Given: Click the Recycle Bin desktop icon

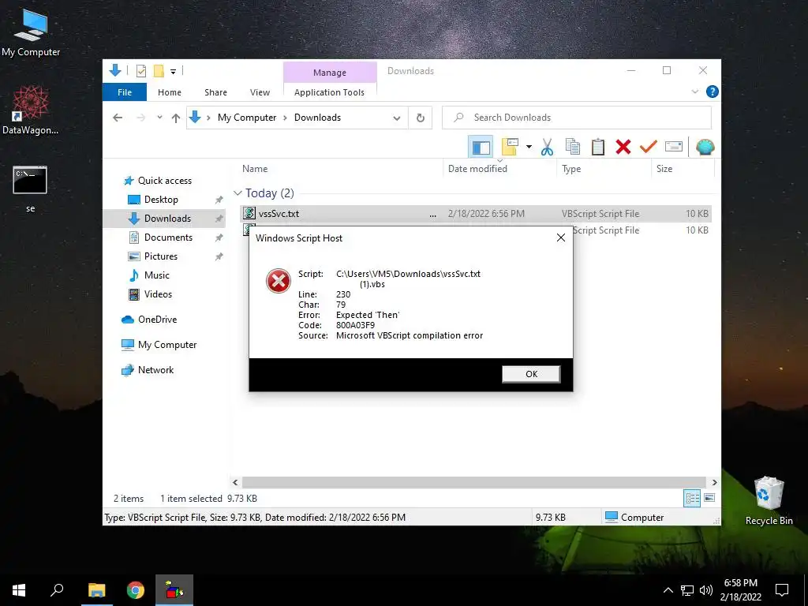Looking at the screenshot, I should point(769,501).
